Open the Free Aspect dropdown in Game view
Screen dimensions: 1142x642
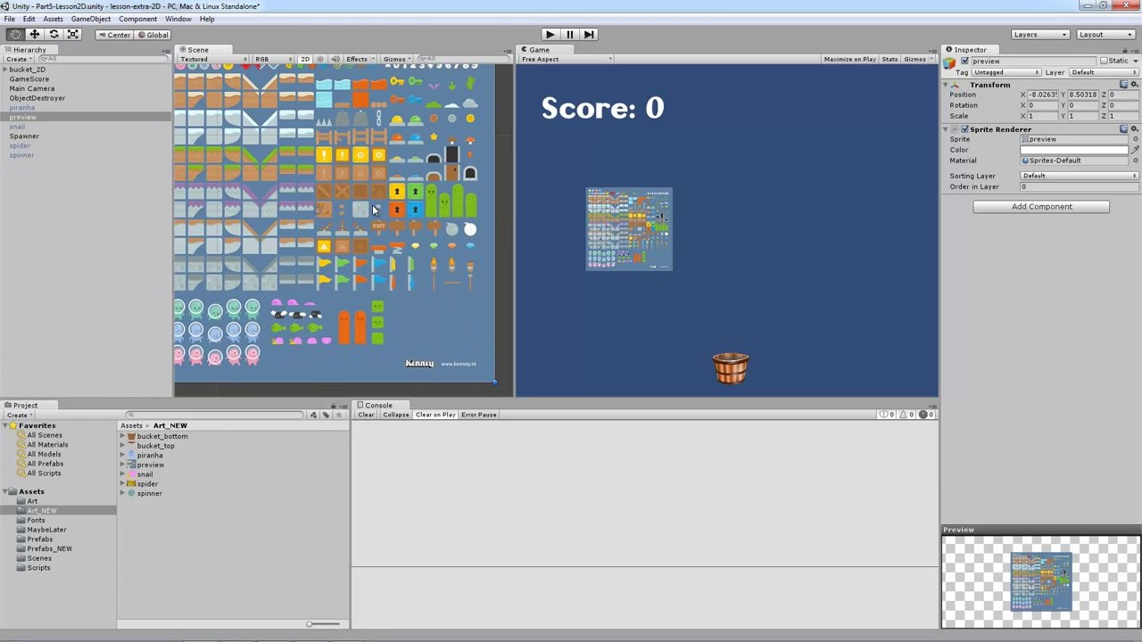(567, 59)
